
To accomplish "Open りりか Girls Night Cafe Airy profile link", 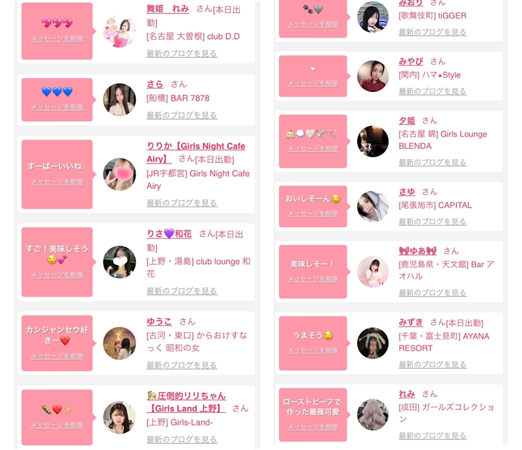I will [196, 152].
